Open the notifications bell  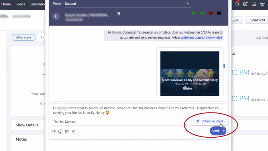[237, 4]
